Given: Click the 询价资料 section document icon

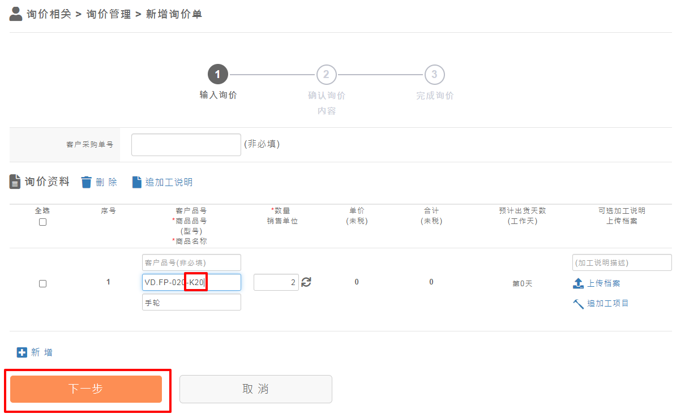Looking at the screenshot, I should click(x=15, y=182).
